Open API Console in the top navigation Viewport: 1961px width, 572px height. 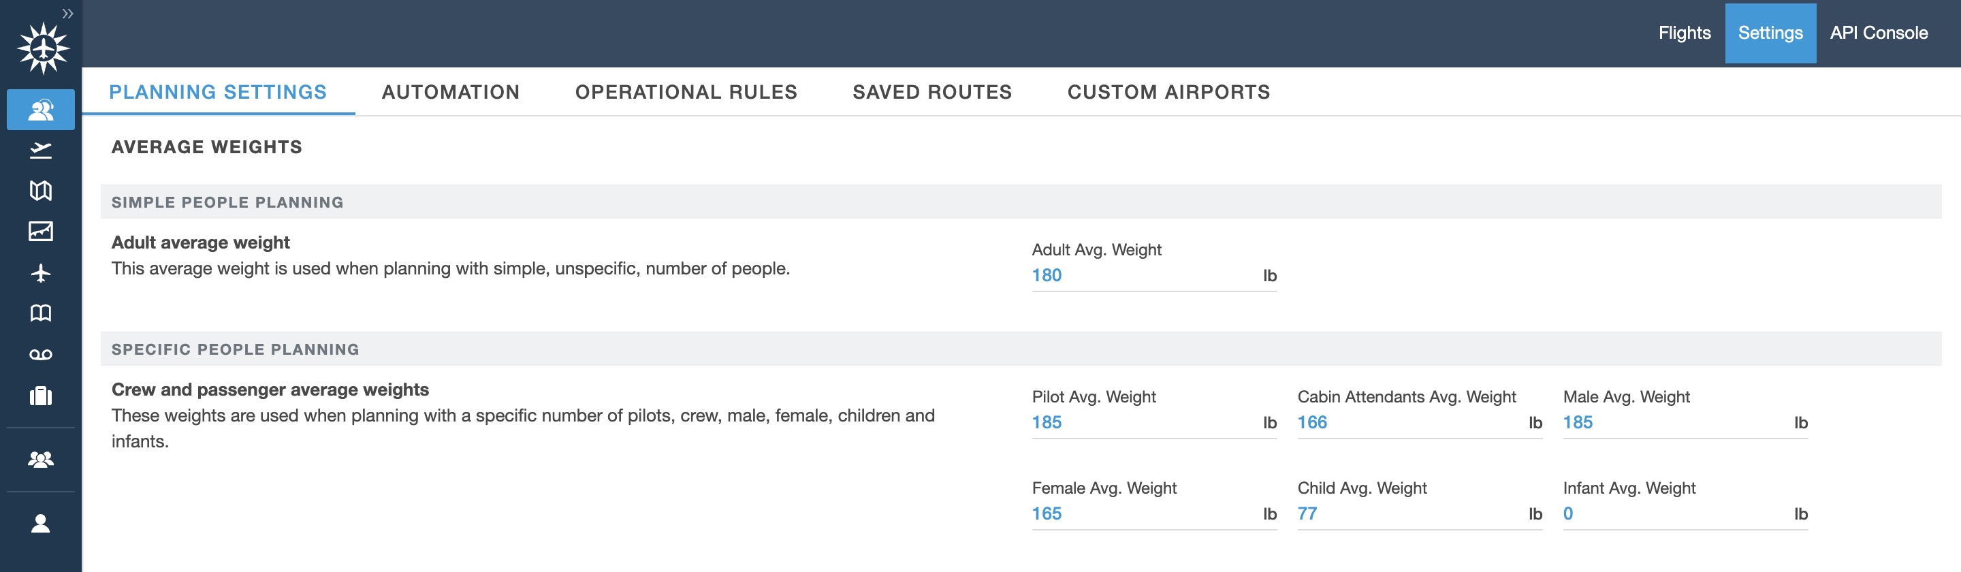tap(1878, 33)
